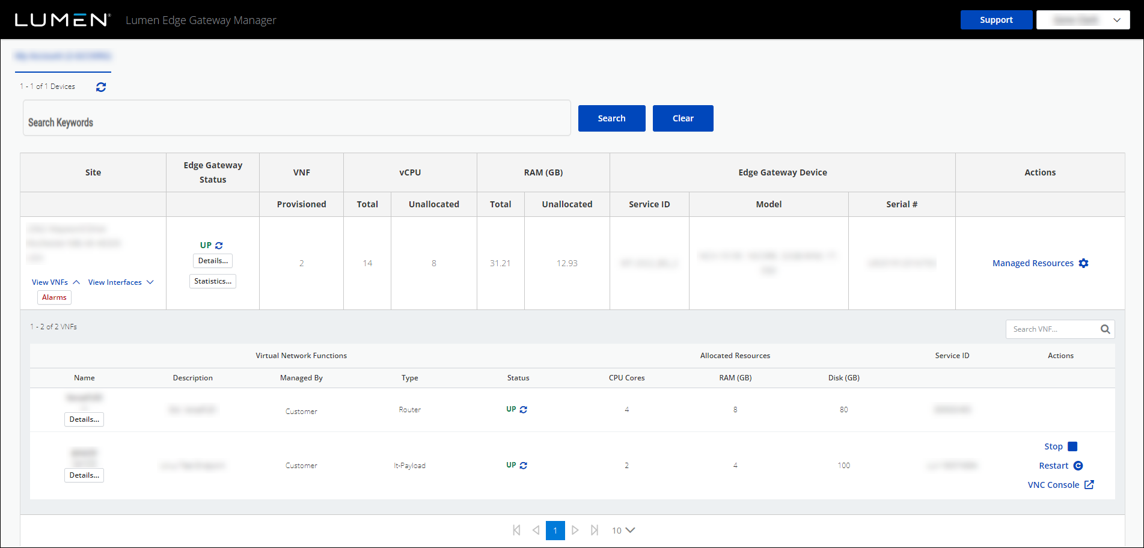This screenshot has height=548, width=1144.
Task: Click the Restart circular arrow icon
Action: click(x=1078, y=465)
